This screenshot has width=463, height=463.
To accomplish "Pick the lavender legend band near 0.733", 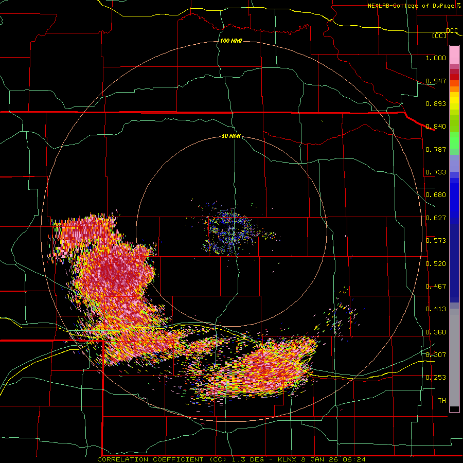I will click(454, 163).
